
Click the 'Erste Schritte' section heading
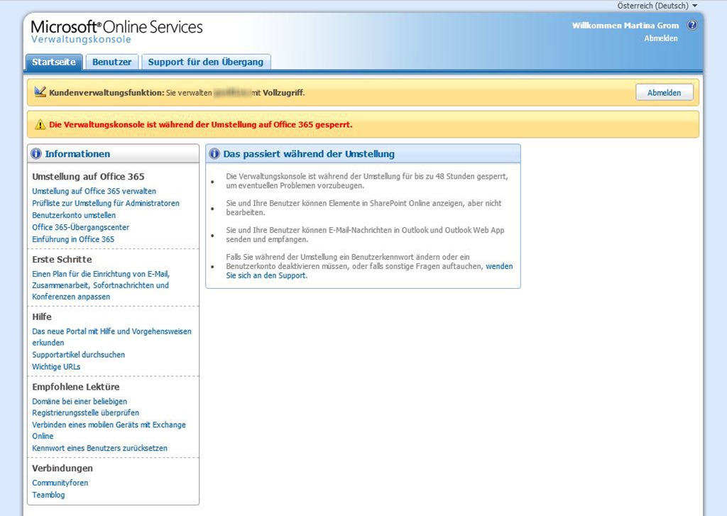(62, 259)
